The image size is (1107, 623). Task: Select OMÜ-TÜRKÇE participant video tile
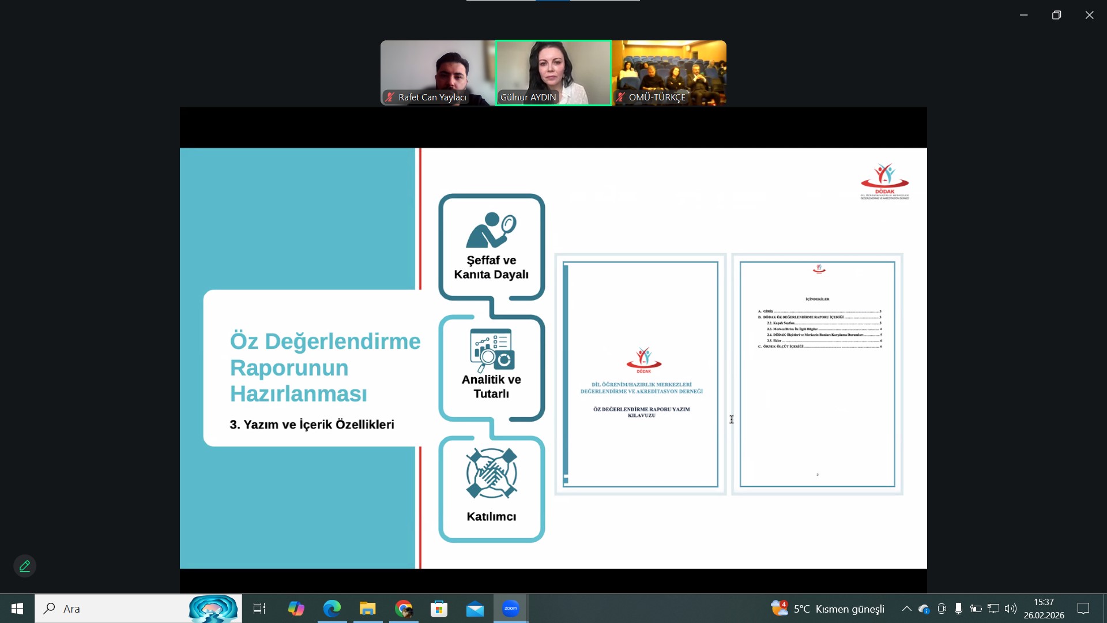pos(669,73)
